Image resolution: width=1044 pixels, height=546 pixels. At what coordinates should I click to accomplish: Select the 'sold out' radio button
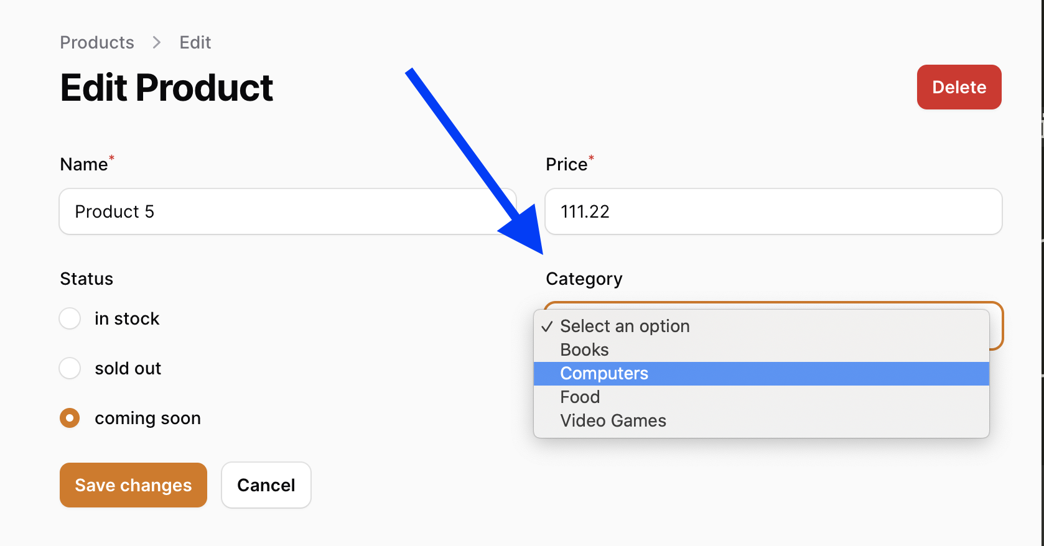click(70, 368)
